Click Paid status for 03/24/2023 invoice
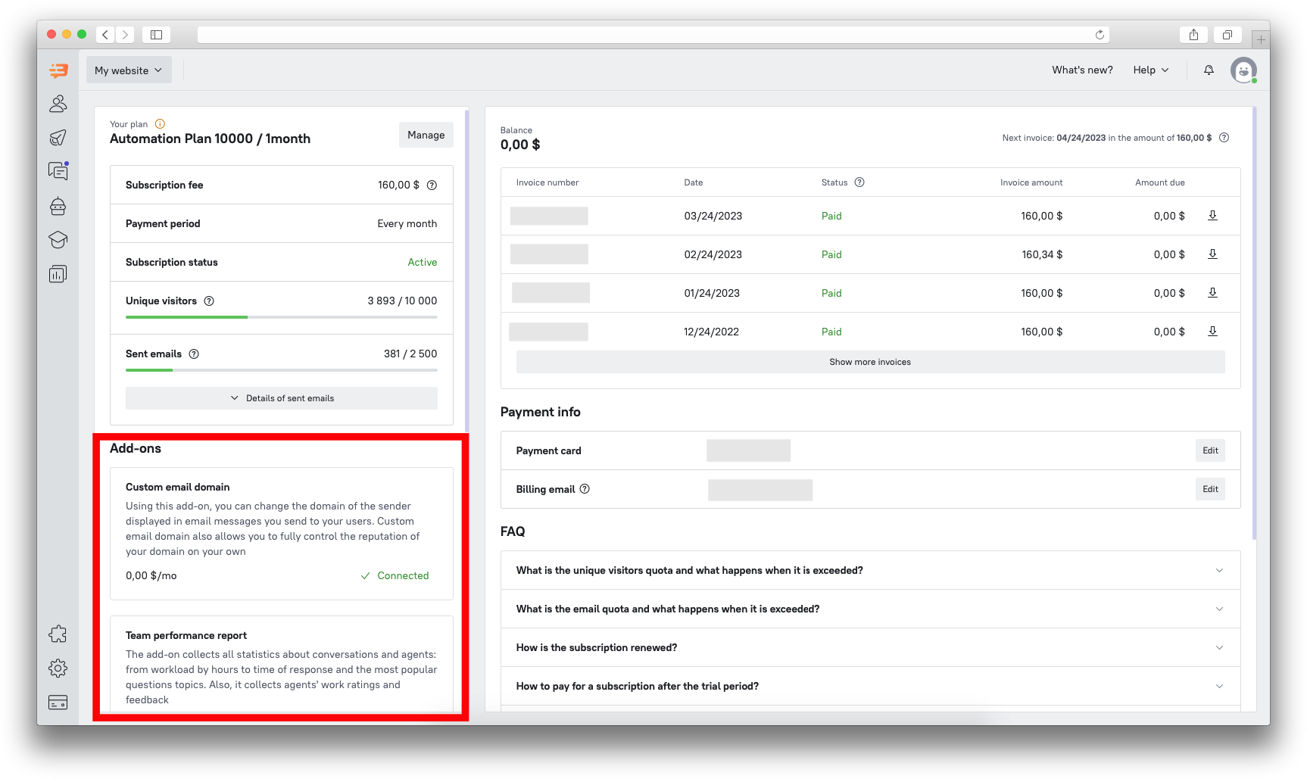Viewport: 1307px width, 779px height. pos(831,217)
